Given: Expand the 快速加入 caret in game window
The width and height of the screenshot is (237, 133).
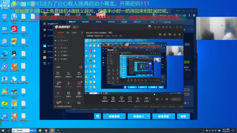Looking at the screenshot, I should tap(148, 116).
